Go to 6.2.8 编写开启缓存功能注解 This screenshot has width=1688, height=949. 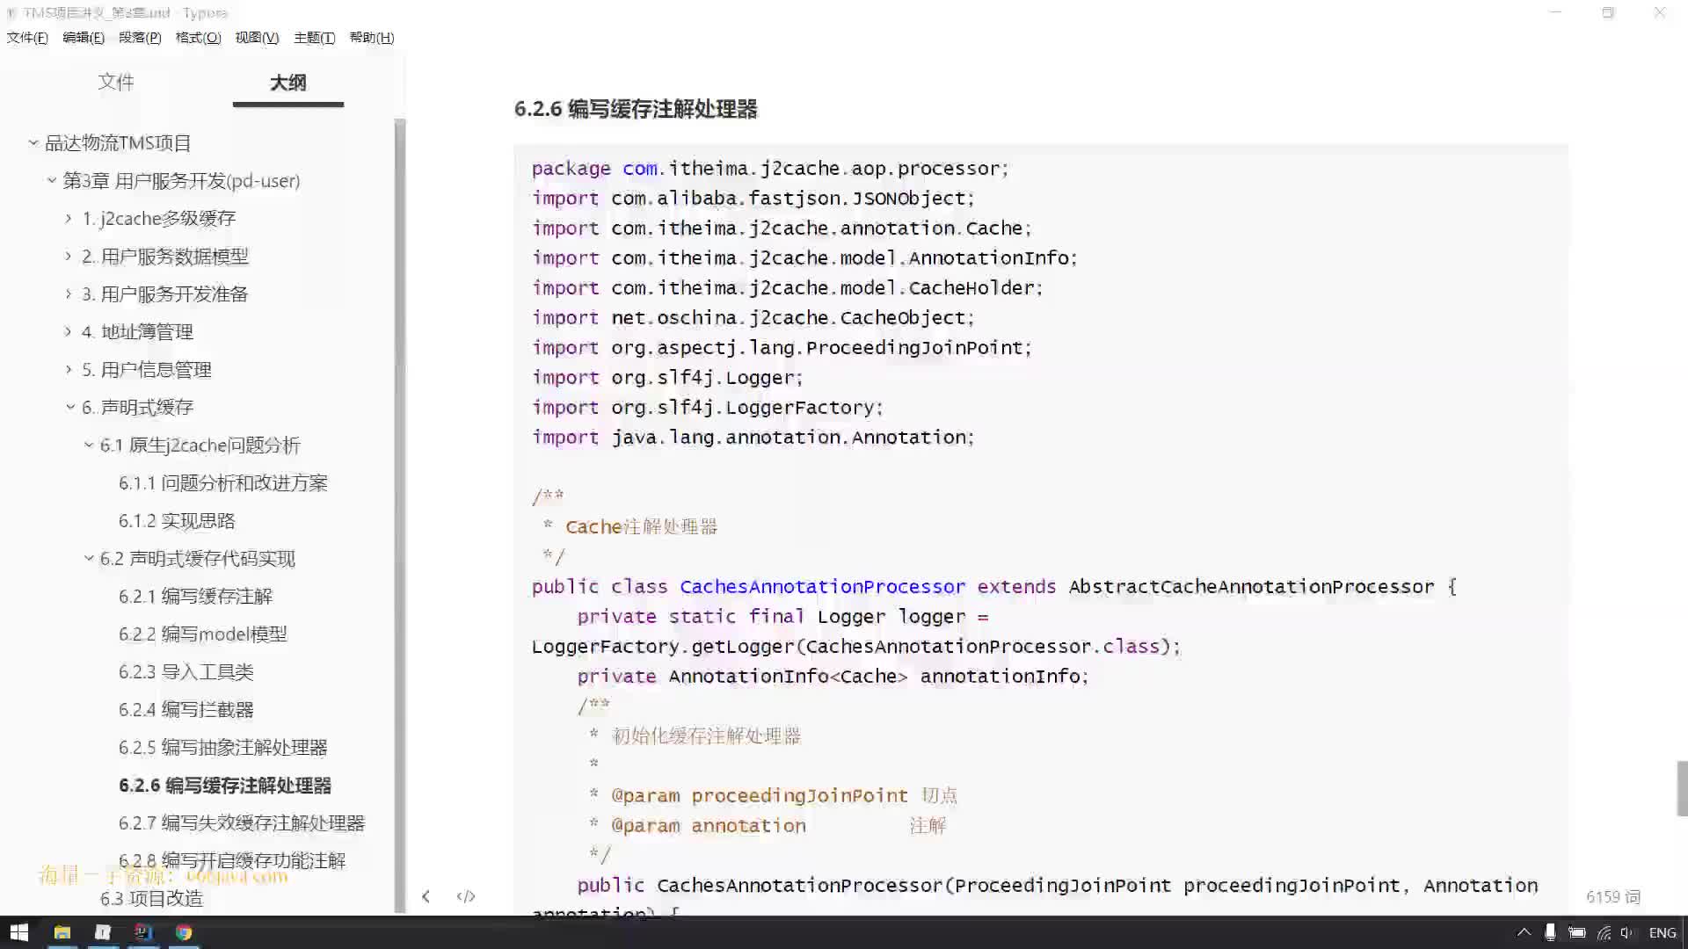coord(232,860)
